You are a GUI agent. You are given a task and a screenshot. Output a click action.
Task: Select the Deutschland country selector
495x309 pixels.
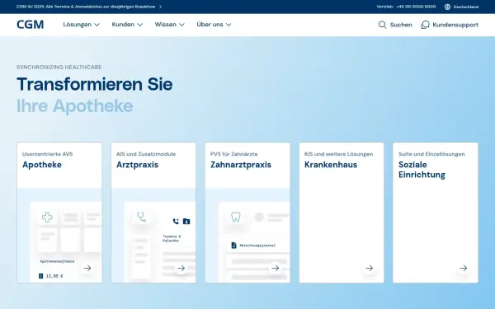[461, 7]
